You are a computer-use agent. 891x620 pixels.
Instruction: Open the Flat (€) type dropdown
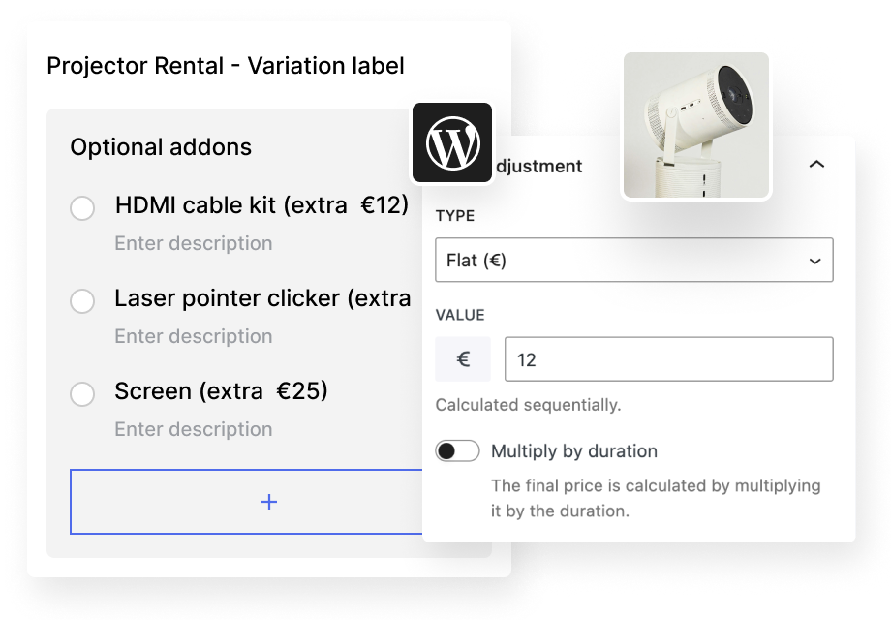(633, 261)
